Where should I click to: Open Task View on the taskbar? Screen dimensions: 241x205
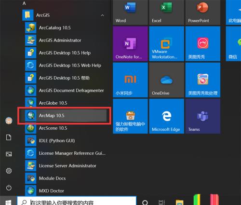click(161, 203)
